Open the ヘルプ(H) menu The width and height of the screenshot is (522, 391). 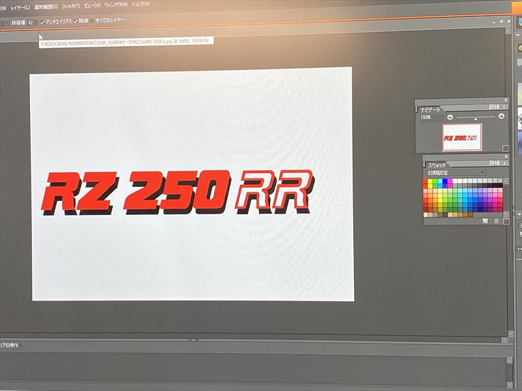(x=140, y=5)
